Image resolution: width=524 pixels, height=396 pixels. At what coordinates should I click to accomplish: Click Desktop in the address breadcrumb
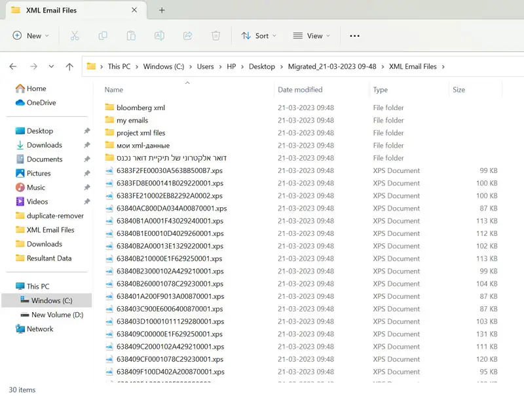coord(261,67)
